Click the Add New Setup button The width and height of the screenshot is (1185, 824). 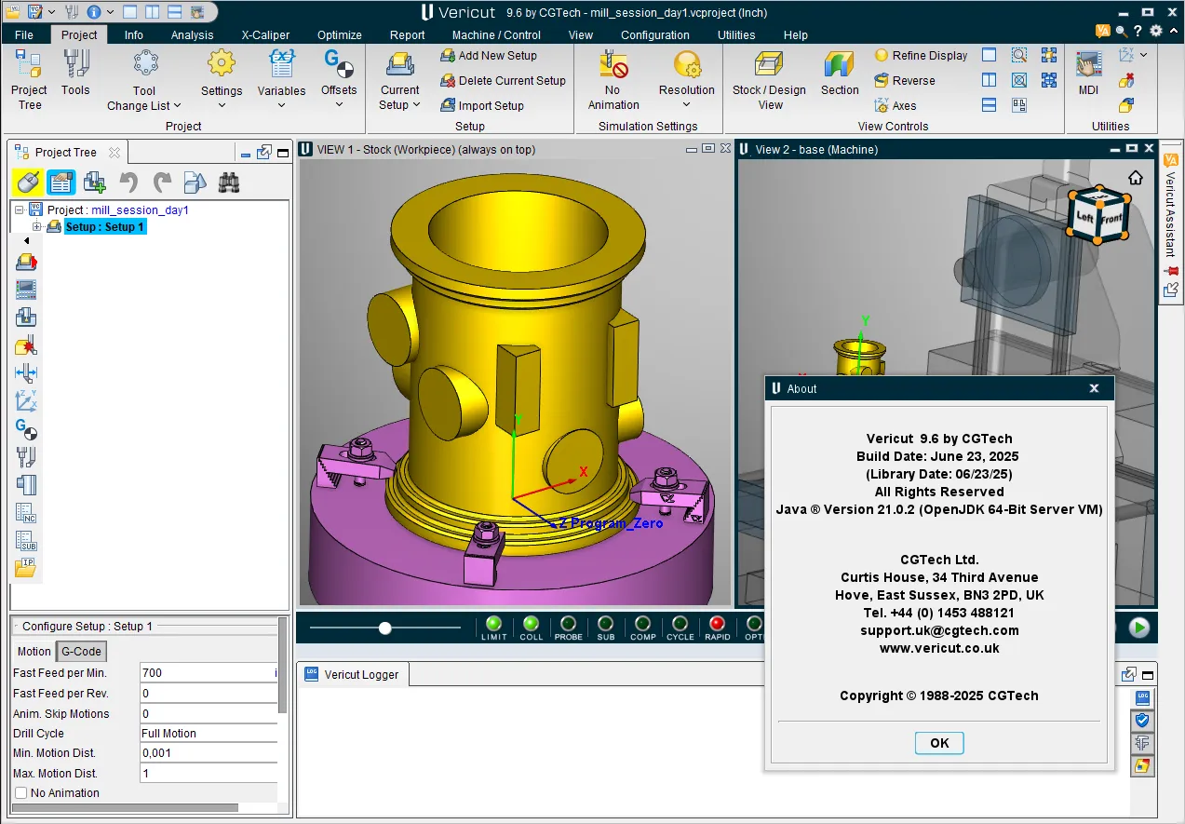pos(488,56)
